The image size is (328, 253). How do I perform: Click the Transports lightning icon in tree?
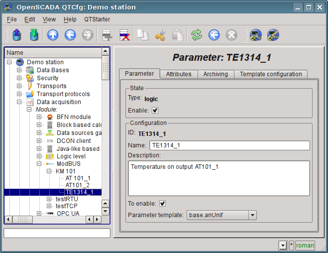tap(30, 86)
